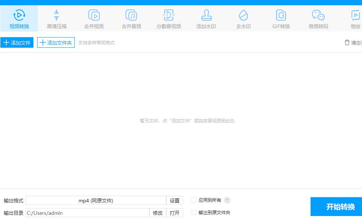Click the 添加文件夹 (Add Folder) button
The height and width of the screenshot is (222, 362).
click(56, 42)
